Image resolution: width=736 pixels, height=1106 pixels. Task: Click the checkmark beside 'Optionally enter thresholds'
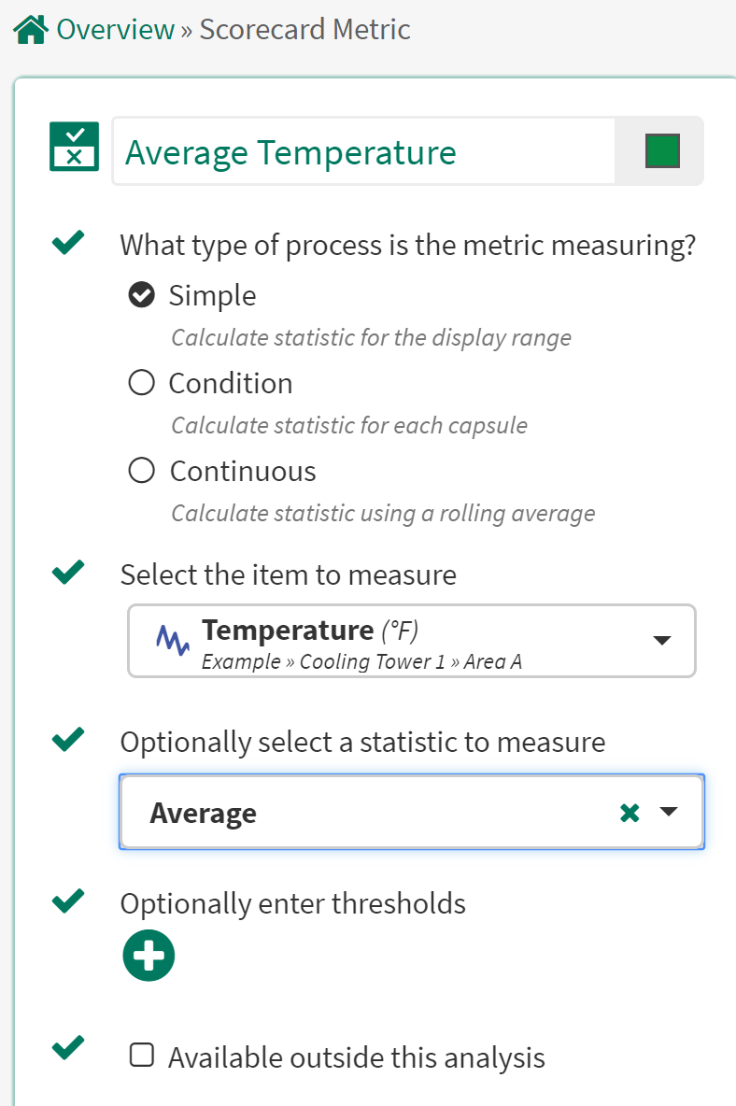coord(66,900)
